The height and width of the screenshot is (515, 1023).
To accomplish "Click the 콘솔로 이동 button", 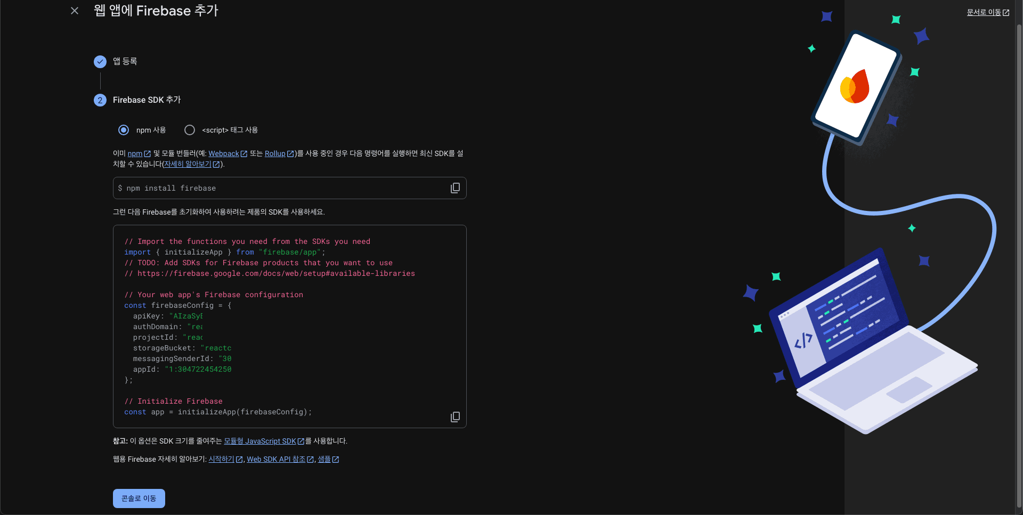I will [x=139, y=498].
